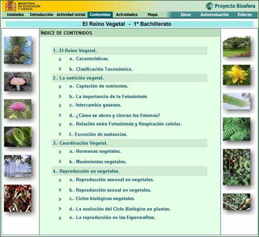Open the mushroom thumbnail image

18,82
